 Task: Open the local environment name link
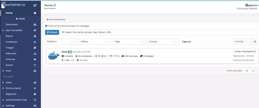[64, 52]
